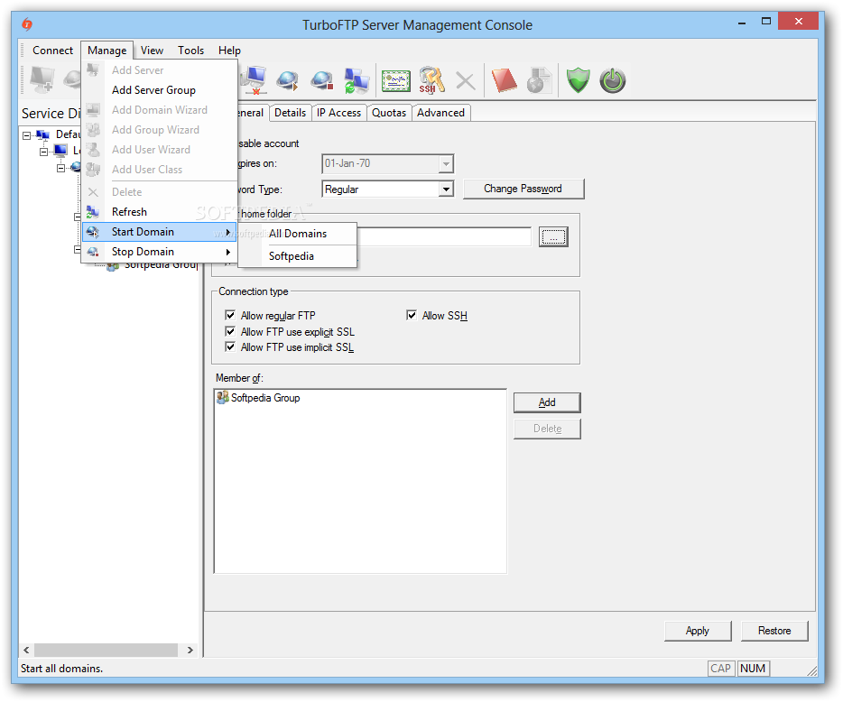Image resolution: width=843 pixels, height=702 pixels.
Task: Toggle Allow FTP use implicit SSL
Action: click(x=230, y=346)
